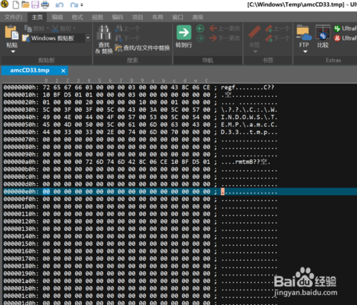Open the 复制 copy dropdown arrow

[47, 29]
